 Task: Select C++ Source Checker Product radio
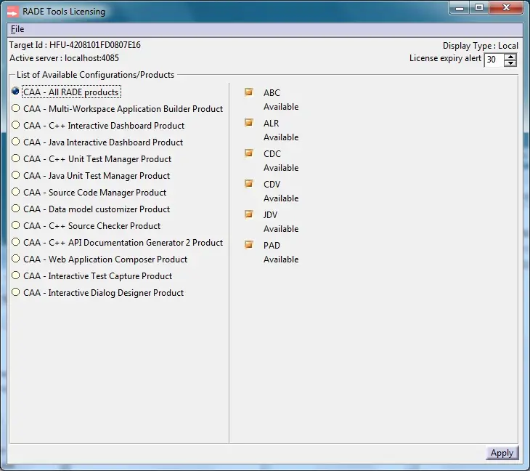(x=15, y=225)
